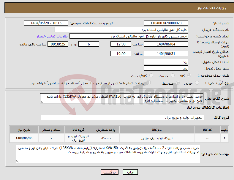Click the section heading اطلاعات کالاهای مورد نیاز
Screen dimensions: 234x180
click(x=208, y=108)
